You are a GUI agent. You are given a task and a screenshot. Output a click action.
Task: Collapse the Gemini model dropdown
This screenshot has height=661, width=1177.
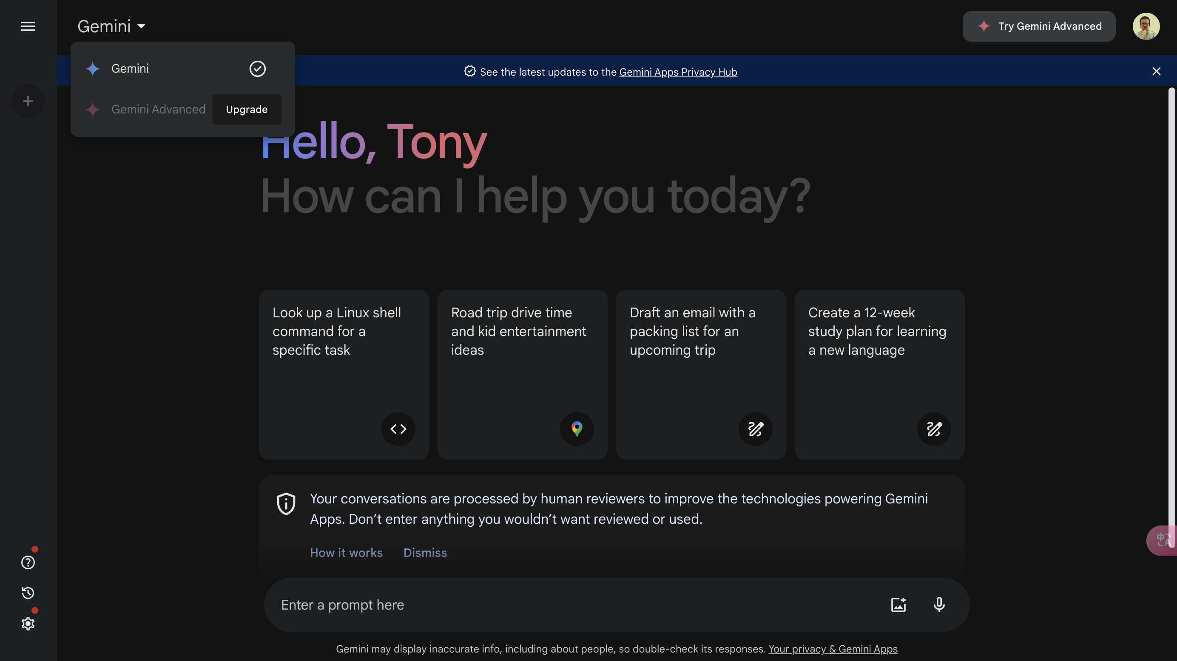coord(111,26)
